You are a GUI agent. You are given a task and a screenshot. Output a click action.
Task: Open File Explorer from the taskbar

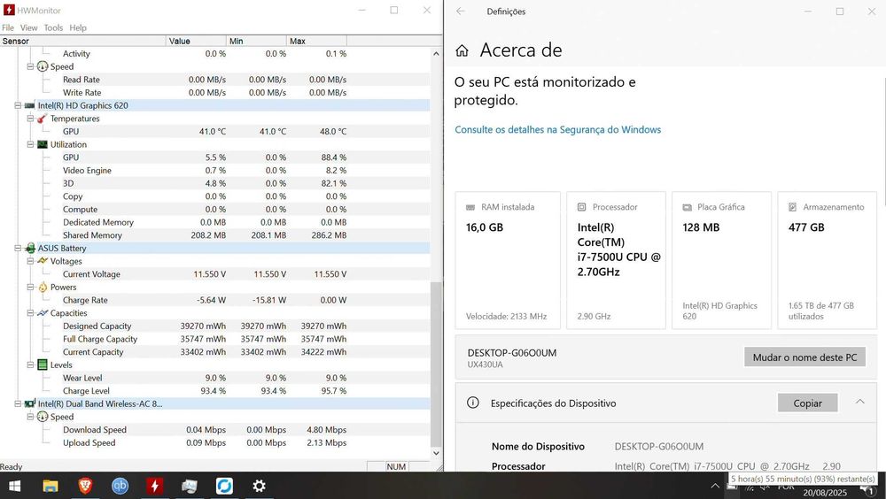[x=51, y=486]
